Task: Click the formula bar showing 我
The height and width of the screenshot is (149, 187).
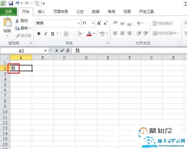Action: click(129, 50)
